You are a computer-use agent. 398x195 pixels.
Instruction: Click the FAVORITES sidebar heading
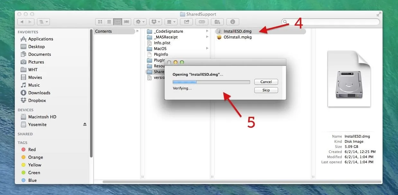point(28,32)
